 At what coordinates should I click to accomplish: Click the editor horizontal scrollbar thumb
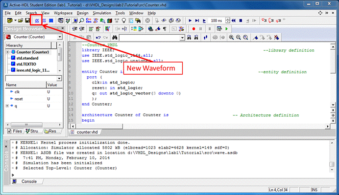(x=99, y=127)
